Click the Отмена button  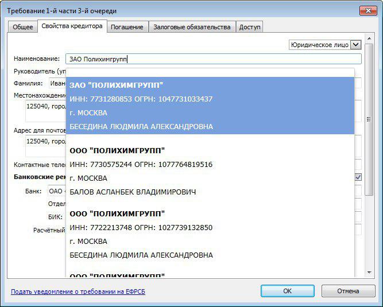[x=348, y=291]
